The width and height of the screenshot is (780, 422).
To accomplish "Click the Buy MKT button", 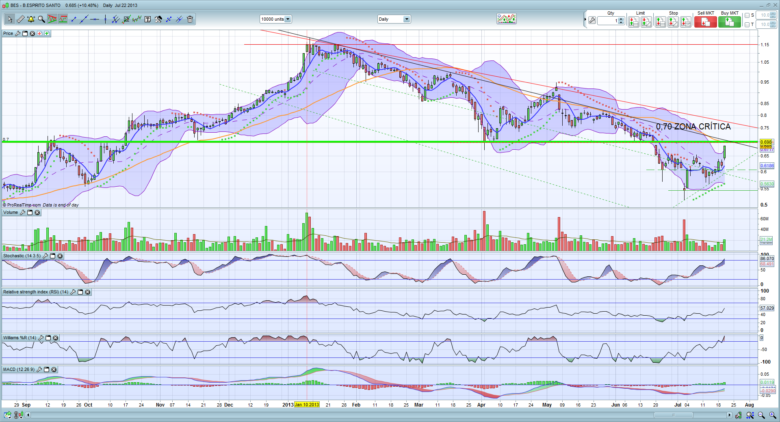I will pos(729,22).
